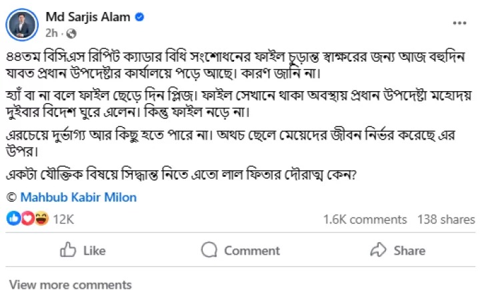Open Md Sarjis Alam's profile picture
Image resolution: width=480 pixels, height=290 pixels.
(21, 24)
